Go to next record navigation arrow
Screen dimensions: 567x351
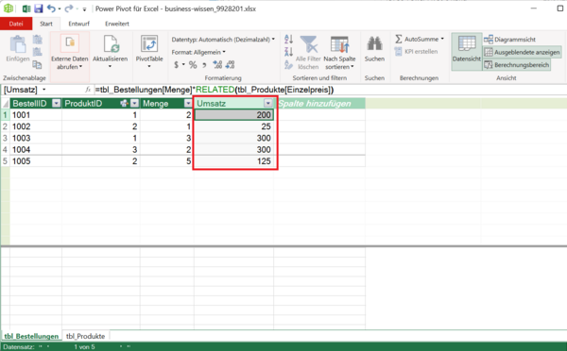(x=122, y=347)
